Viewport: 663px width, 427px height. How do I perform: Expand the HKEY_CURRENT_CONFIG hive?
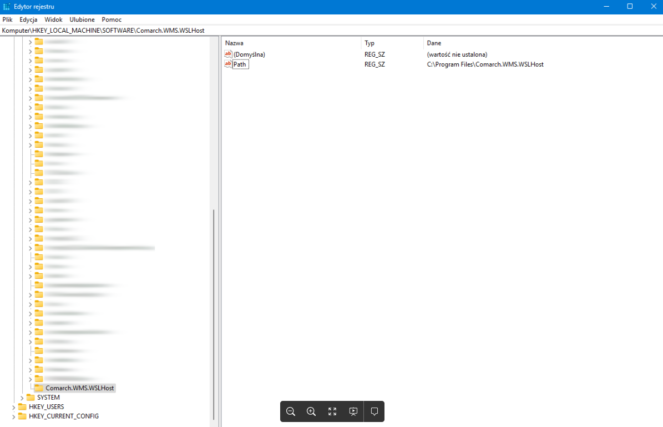point(13,416)
